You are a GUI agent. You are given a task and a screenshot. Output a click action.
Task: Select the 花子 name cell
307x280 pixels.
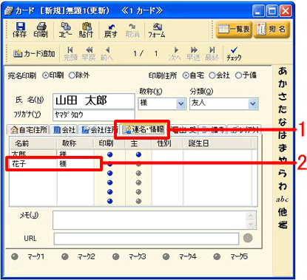tap(33, 164)
